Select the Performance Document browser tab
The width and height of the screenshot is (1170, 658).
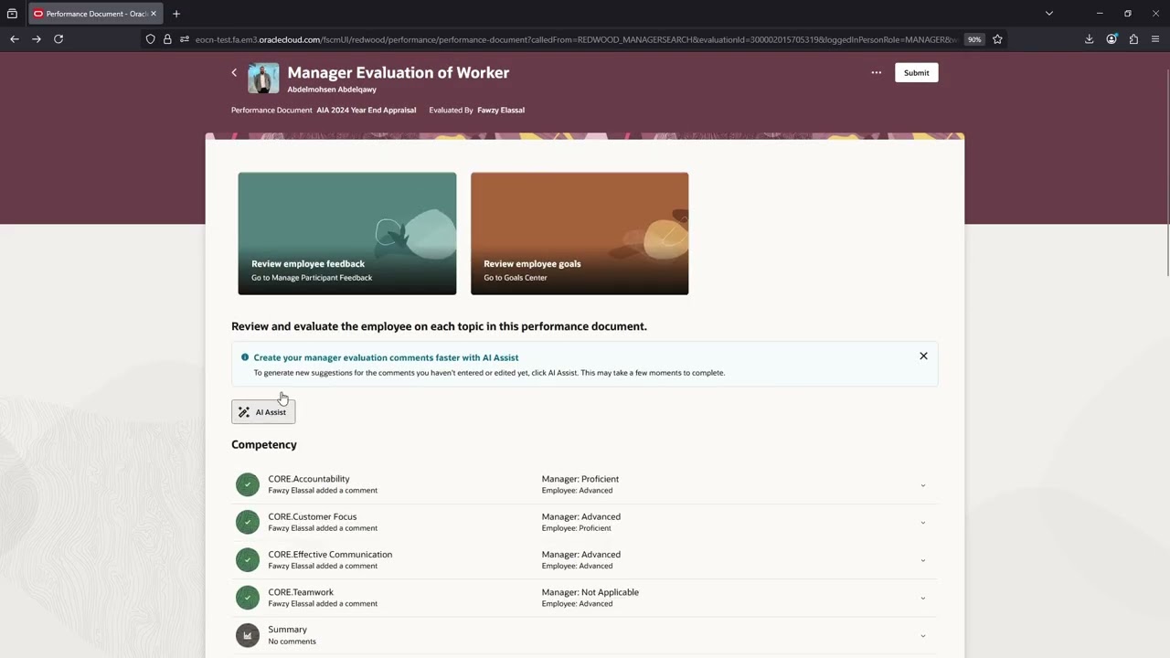click(96, 14)
